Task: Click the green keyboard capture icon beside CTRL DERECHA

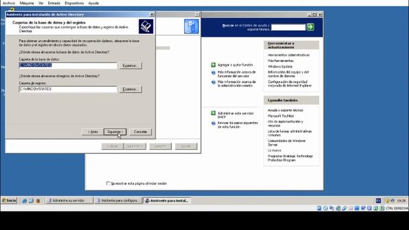Action: click(x=382, y=208)
